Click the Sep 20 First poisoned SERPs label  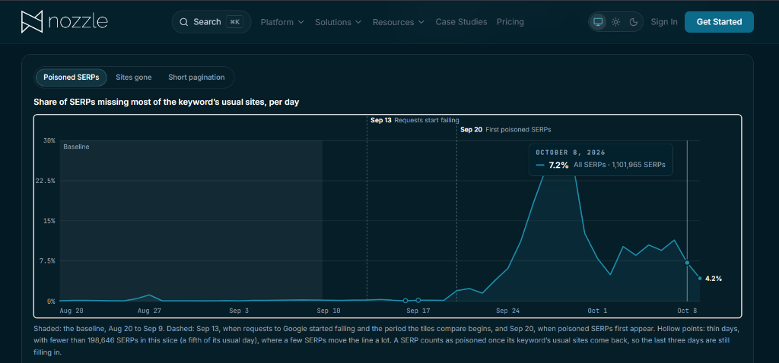click(x=506, y=129)
